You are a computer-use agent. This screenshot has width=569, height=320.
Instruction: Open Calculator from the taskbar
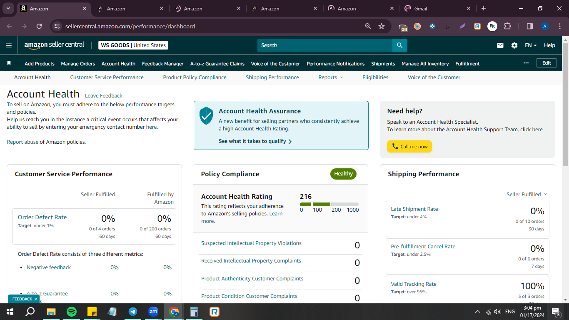coord(194,311)
